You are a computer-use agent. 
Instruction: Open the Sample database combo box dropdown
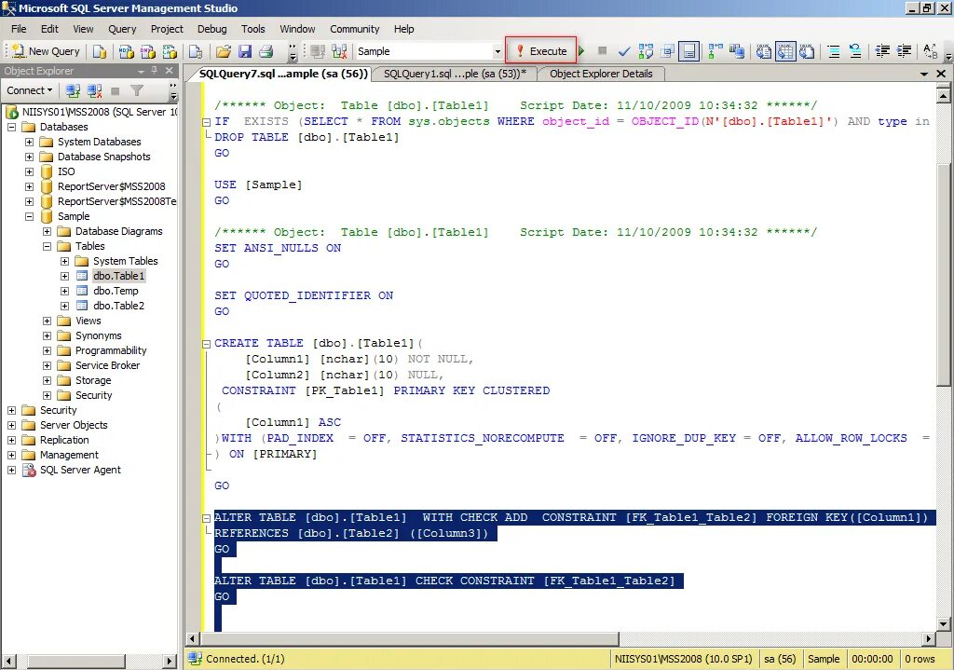[x=497, y=52]
